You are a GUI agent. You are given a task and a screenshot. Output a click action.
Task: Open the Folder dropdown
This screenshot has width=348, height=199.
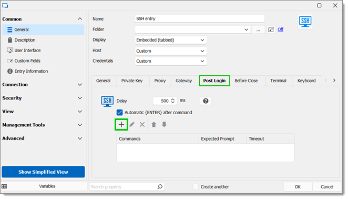pos(193,29)
